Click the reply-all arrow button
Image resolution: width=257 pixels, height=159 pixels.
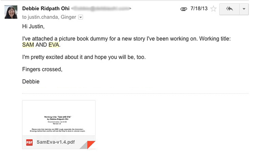point(229,9)
